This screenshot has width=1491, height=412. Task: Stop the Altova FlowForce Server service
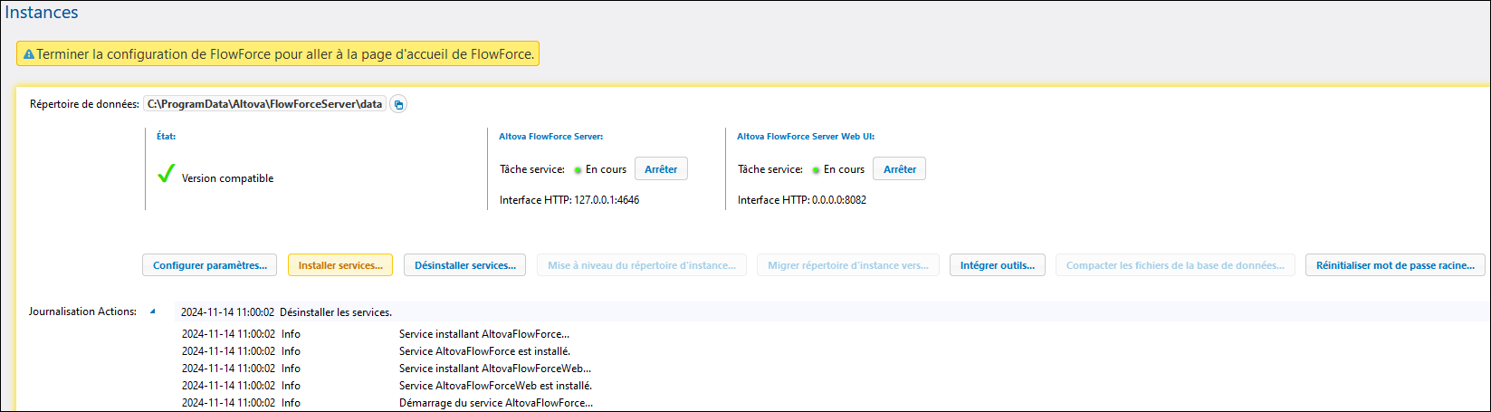661,169
